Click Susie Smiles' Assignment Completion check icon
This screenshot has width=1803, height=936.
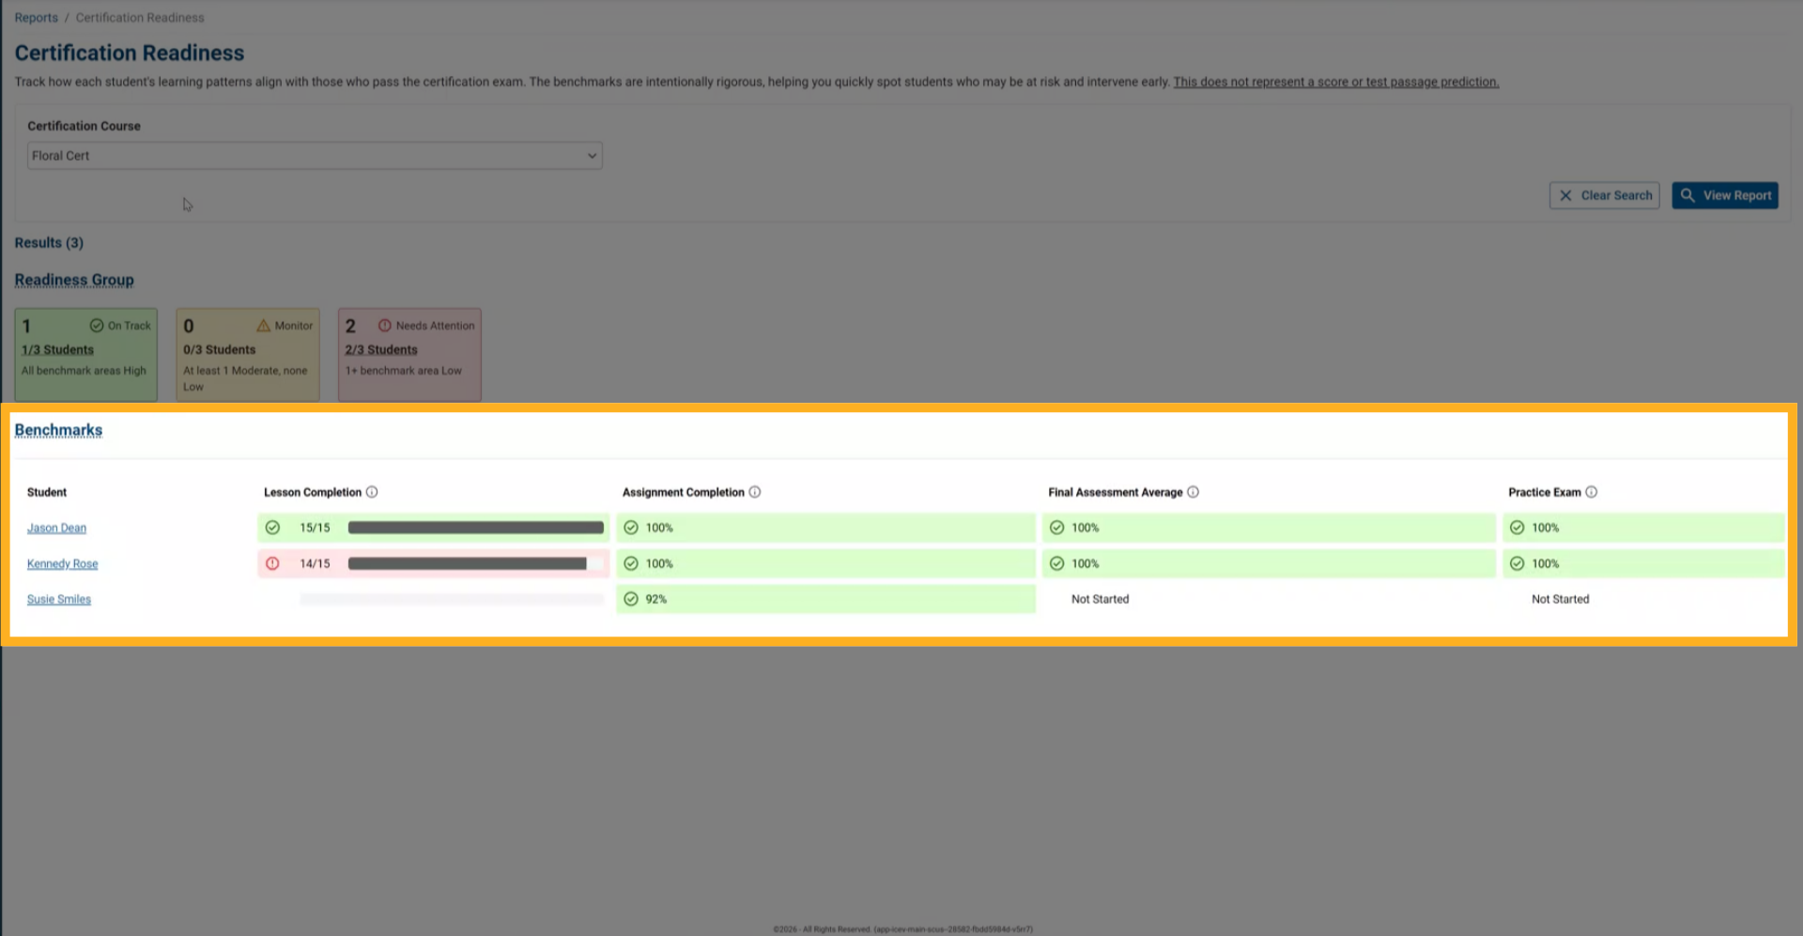coord(631,599)
